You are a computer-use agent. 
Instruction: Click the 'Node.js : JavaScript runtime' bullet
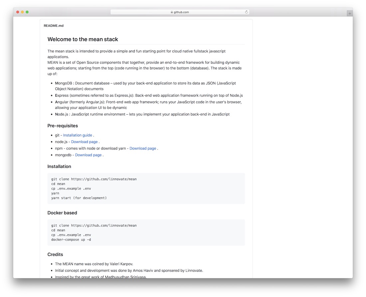tap(142, 114)
